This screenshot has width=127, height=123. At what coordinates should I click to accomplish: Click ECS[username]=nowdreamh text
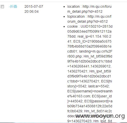[90, 91]
